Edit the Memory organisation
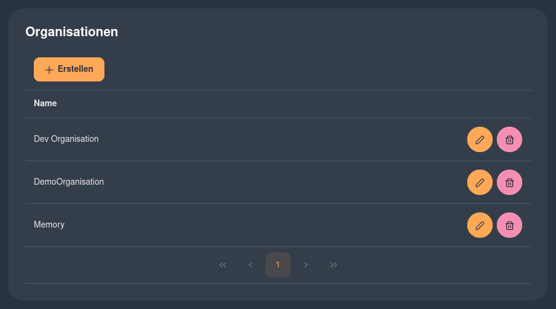556x309 pixels. pyautogui.click(x=480, y=225)
